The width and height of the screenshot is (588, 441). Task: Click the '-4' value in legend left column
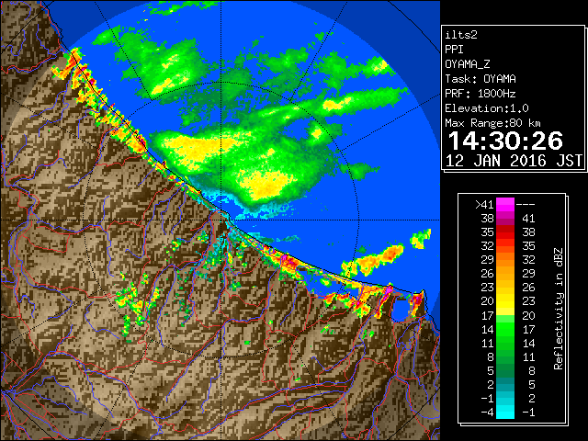(487, 413)
